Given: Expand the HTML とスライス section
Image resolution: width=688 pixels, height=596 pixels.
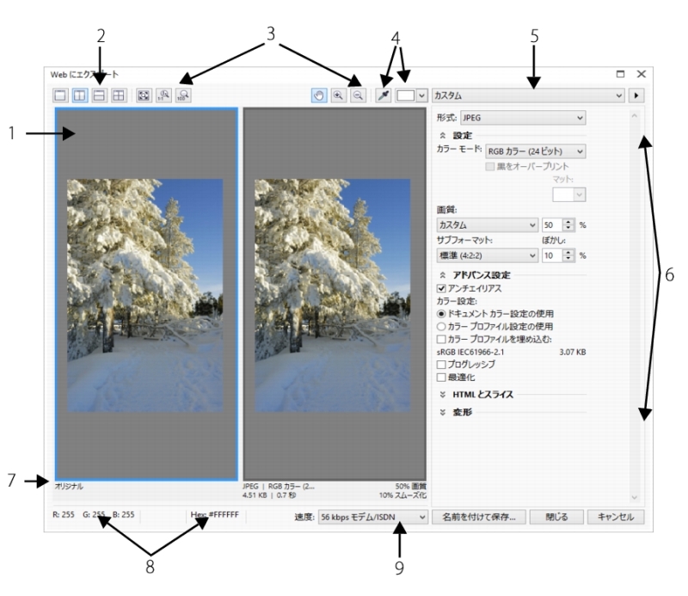Looking at the screenshot, I should point(442,395).
